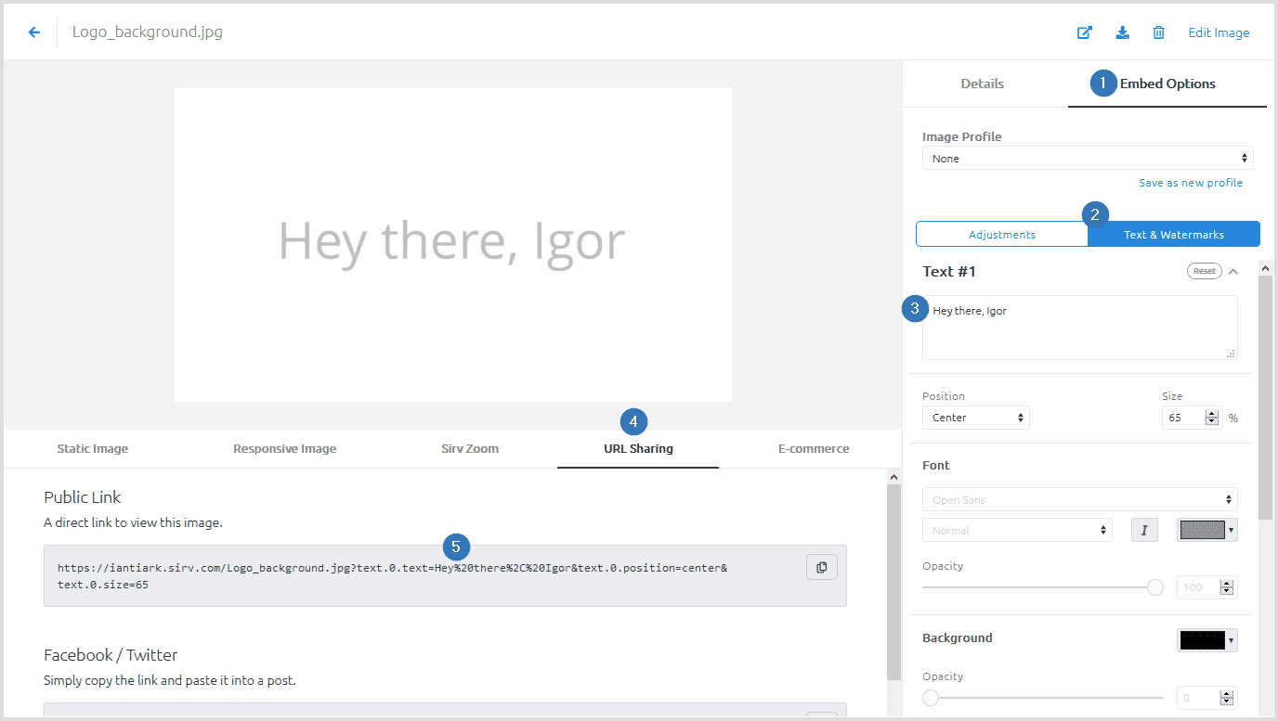Open the Normal font weight dropdown
Image resolution: width=1278 pixels, height=721 pixels.
point(1017,530)
